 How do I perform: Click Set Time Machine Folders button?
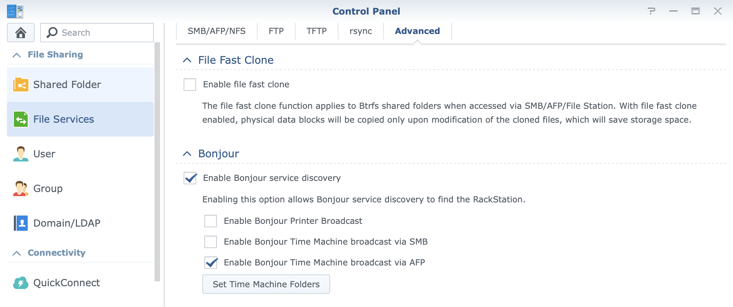266,284
